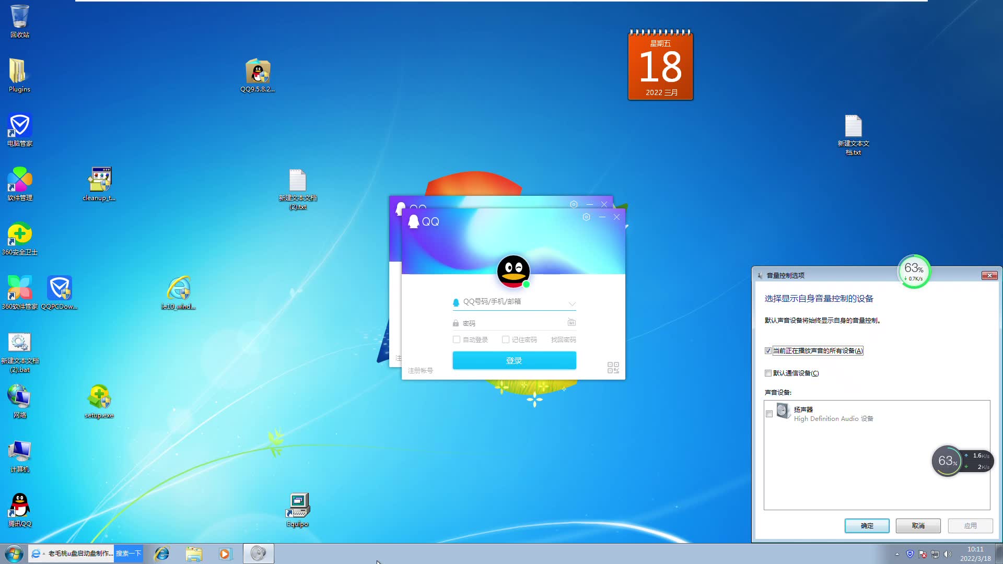Click the 63% network speed floating ball
This screenshot has height=564, width=1003.
[947, 461]
